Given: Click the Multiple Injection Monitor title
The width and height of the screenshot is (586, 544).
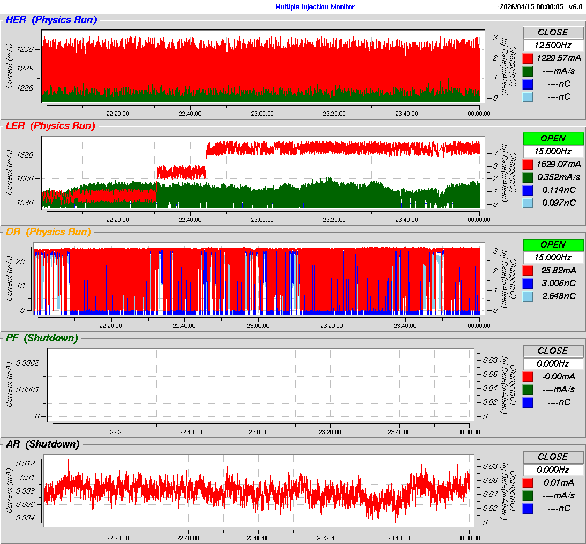Looking at the screenshot, I should click(x=315, y=7).
